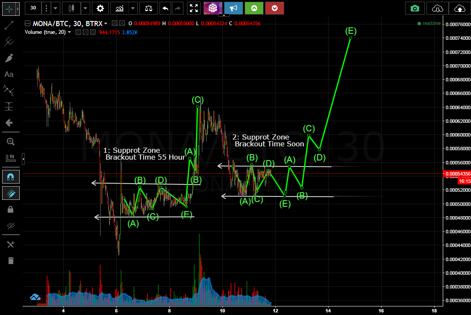Toggle MONA/BTC series visibility eye

click(x=115, y=23)
